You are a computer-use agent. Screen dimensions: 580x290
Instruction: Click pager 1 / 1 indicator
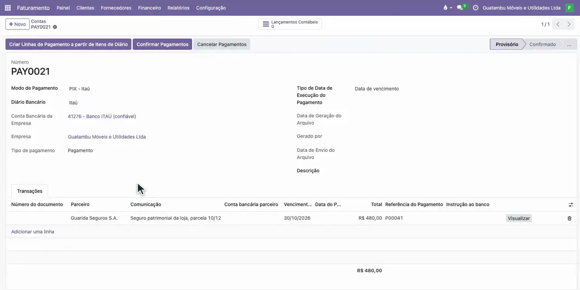click(545, 24)
